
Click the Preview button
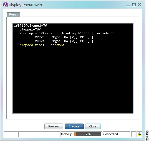click(x=54, y=126)
